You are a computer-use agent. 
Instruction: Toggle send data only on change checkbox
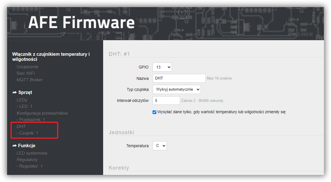click(154, 112)
